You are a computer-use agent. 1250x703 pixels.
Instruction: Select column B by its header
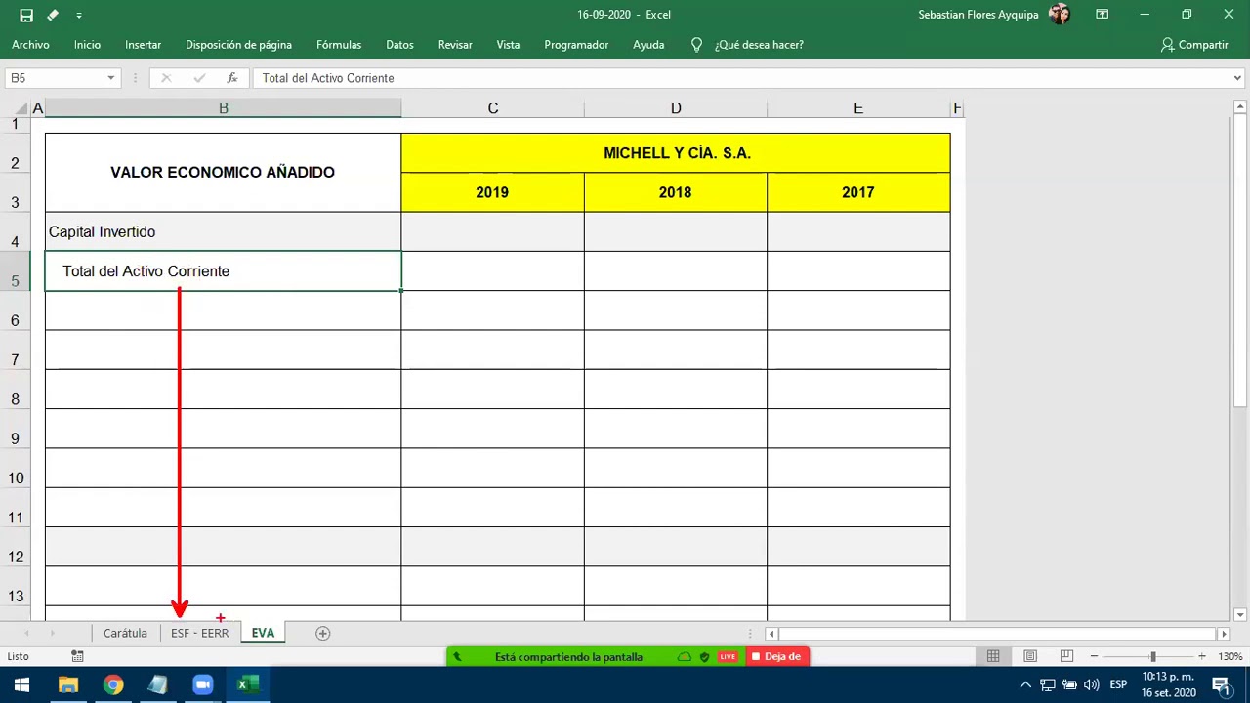(223, 108)
